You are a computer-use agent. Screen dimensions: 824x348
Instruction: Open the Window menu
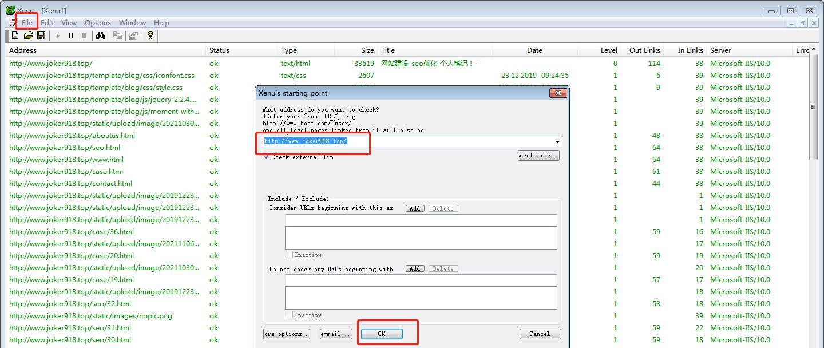point(132,23)
